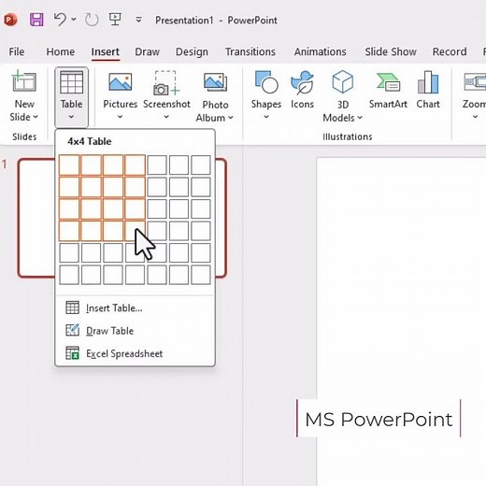The height and width of the screenshot is (486, 486).
Task: Click the MS PowerPoint title text
Action: point(379,419)
